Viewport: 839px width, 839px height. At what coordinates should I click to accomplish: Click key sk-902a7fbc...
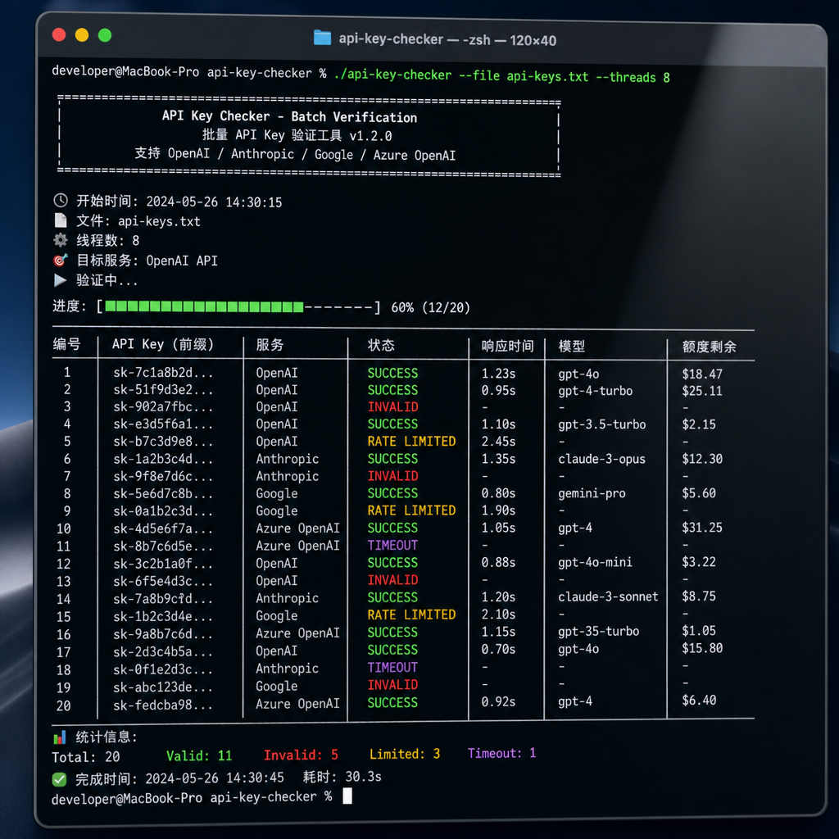(163, 406)
